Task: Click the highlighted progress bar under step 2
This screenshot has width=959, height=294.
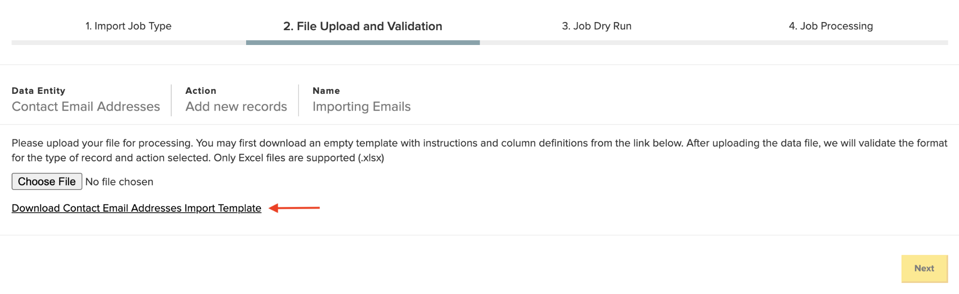Action: click(x=363, y=43)
